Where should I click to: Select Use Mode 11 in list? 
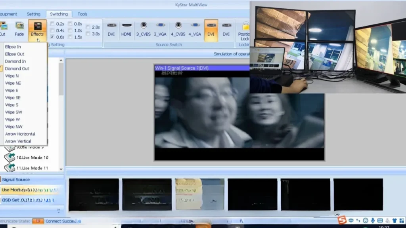[32, 168]
